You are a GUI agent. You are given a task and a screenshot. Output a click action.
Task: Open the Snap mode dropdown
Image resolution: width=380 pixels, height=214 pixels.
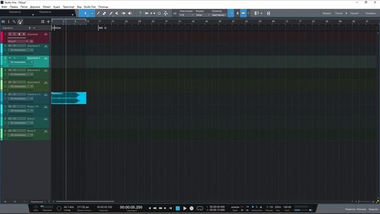pyautogui.click(x=219, y=15)
